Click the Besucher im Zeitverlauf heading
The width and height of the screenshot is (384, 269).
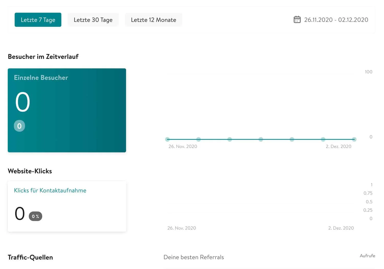click(x=43, y=57)
